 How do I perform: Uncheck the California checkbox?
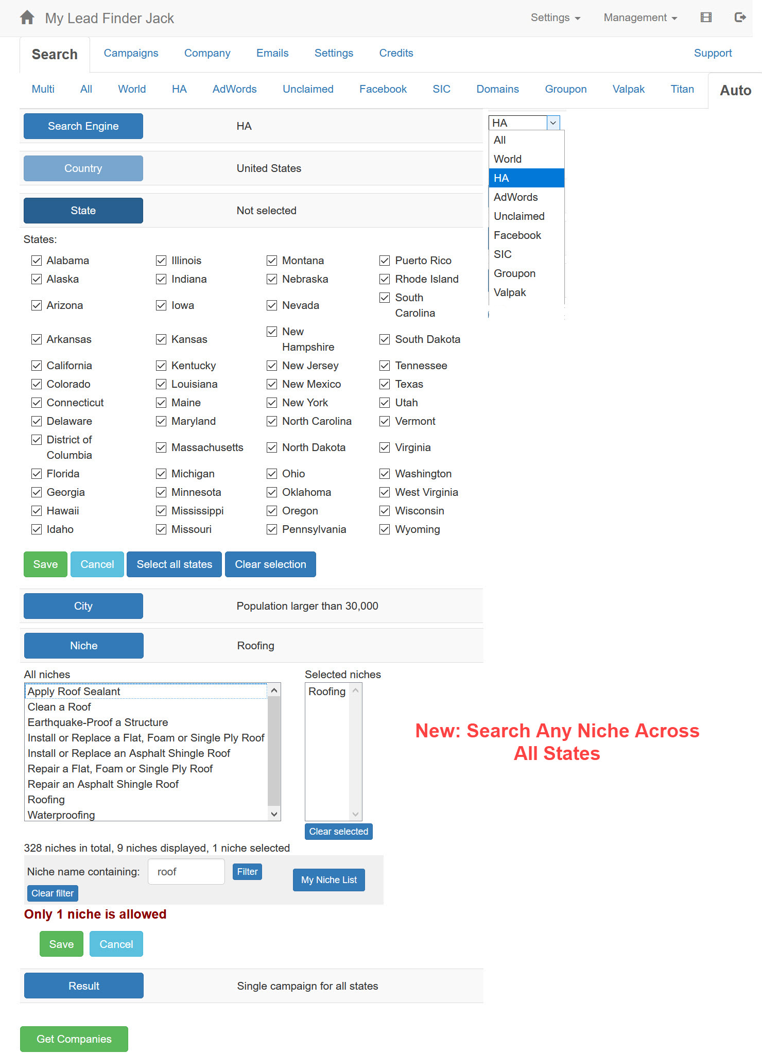pyautogui.click(x=37, y=366)
